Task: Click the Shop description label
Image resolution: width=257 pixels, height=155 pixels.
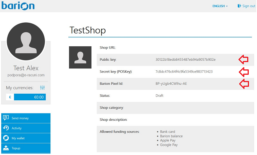Action: tap(114, 120)
